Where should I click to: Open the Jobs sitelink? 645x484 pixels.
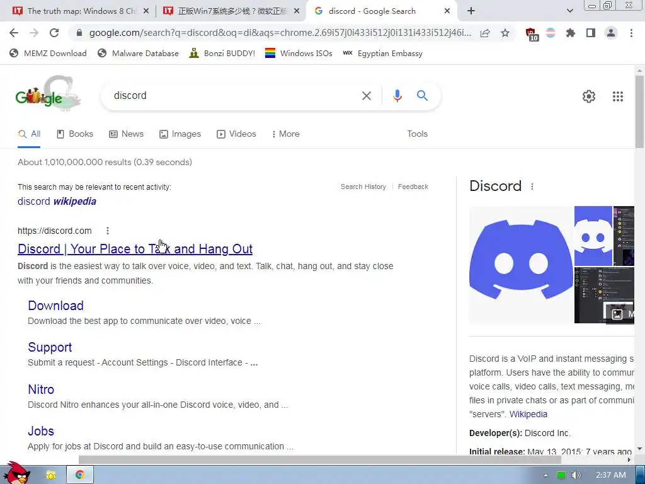pos(41,431)
